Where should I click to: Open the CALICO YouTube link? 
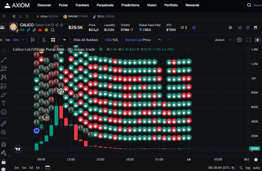click(x=40, y=30)
